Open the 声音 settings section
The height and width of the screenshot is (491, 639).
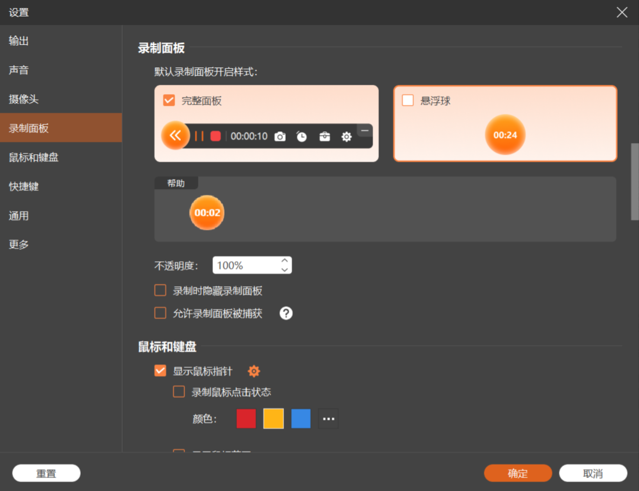click(61, 70)
